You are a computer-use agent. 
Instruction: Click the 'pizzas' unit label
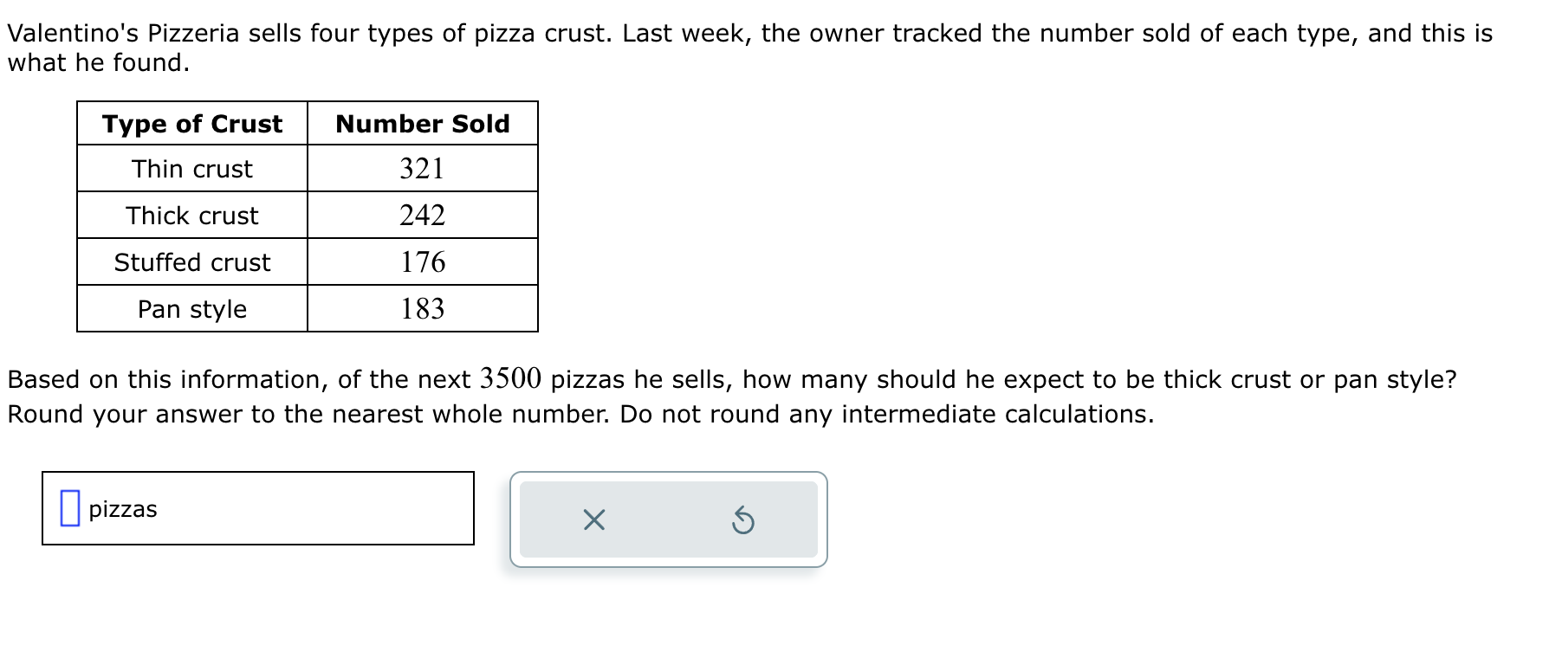[x=123, y=509]
